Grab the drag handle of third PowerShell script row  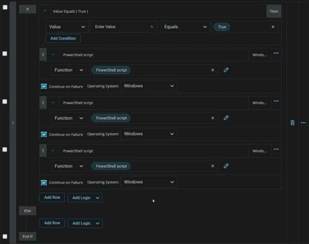(x=43, y=151)
